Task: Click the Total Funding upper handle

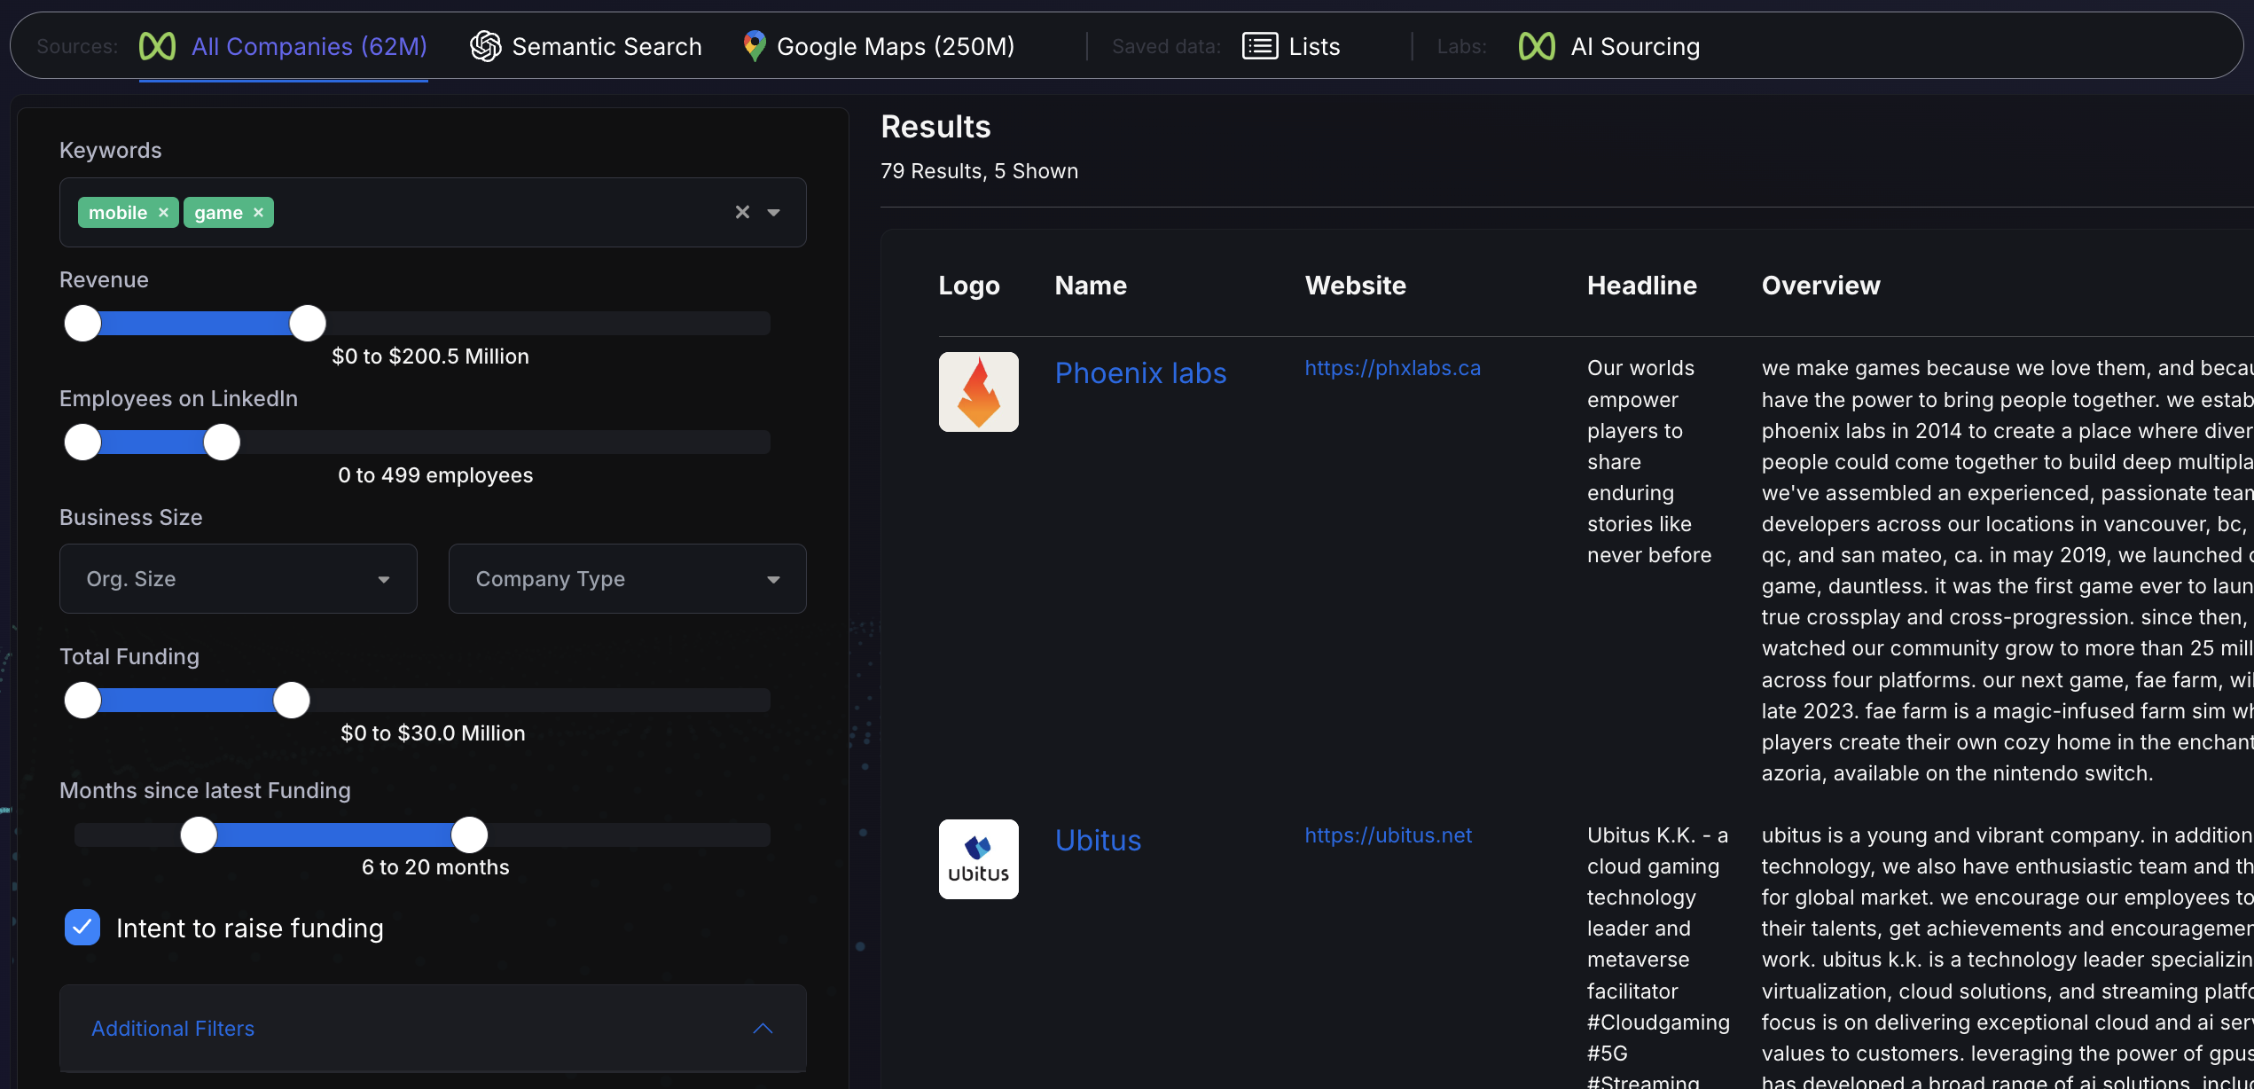Action: pyautogui.click(x=291, y=701)
